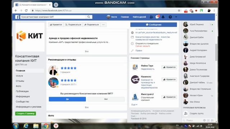Open Публикации in page sidebar
Screen dimensions: 230x129
click(22, 91)
